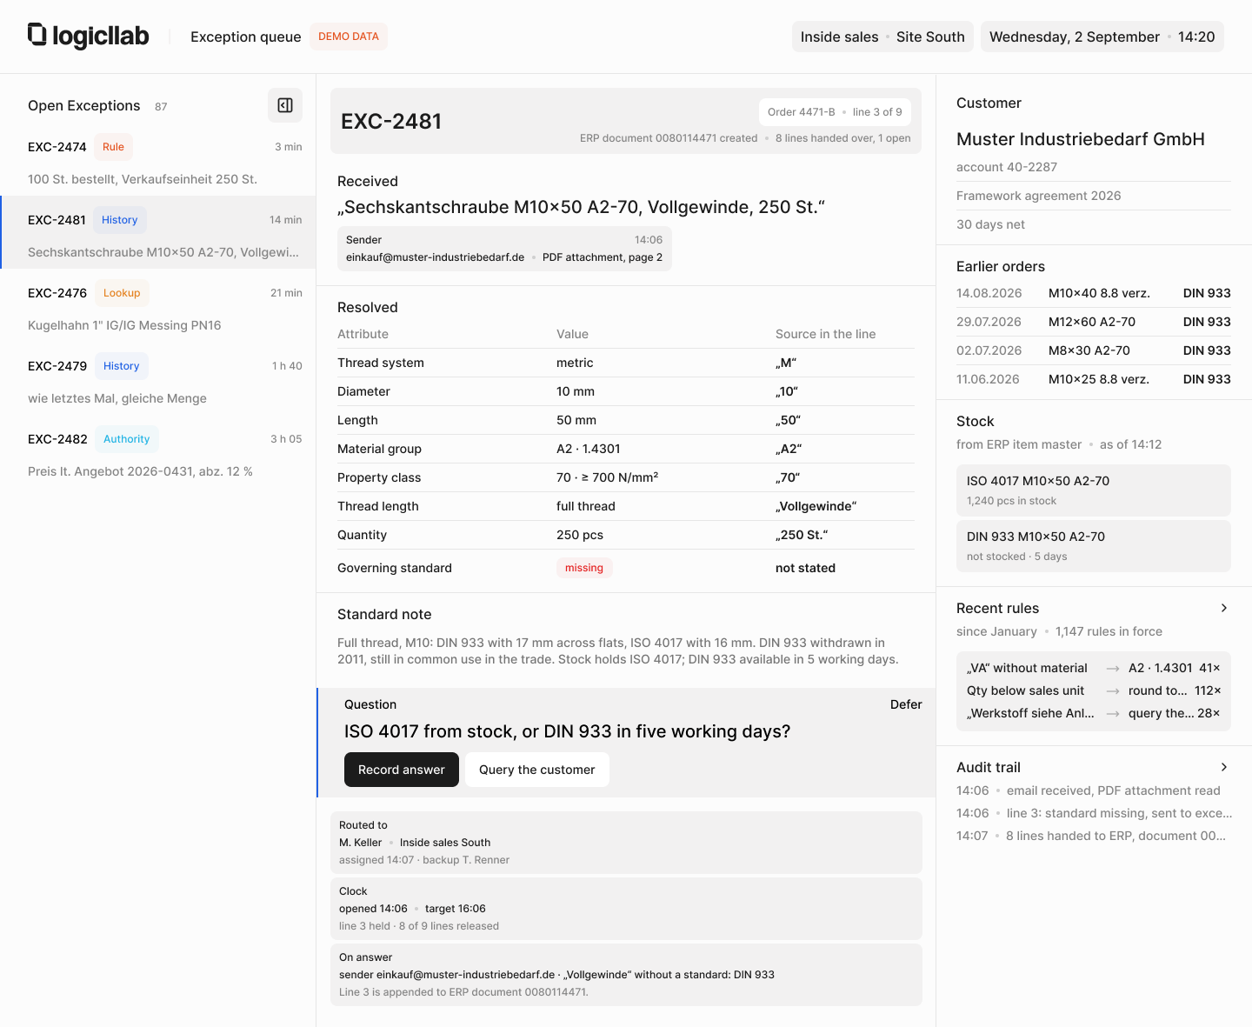
Task: Click the Record answer button
Action: point(402,770)
